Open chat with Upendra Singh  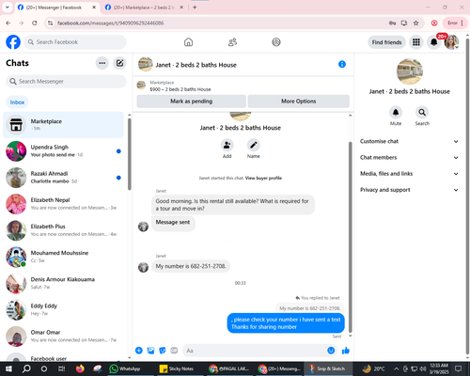click(x=63, y=150)
